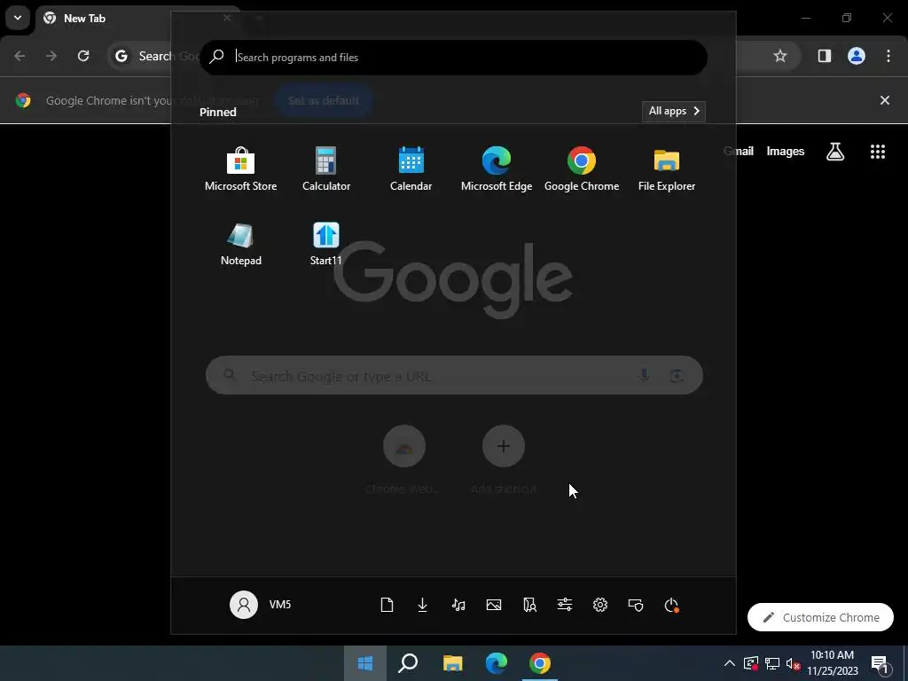The height and width of the screenshot is (681, 908).
Task: Open Control Panel sliders icon in Start menu
Action: [565, 605]
